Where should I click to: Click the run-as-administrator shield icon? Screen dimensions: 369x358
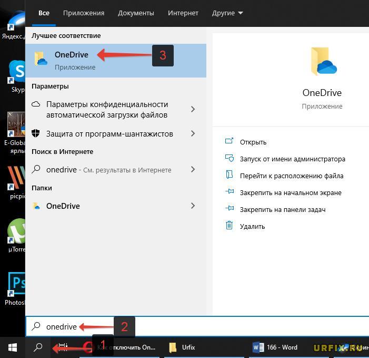pos(230,158)
